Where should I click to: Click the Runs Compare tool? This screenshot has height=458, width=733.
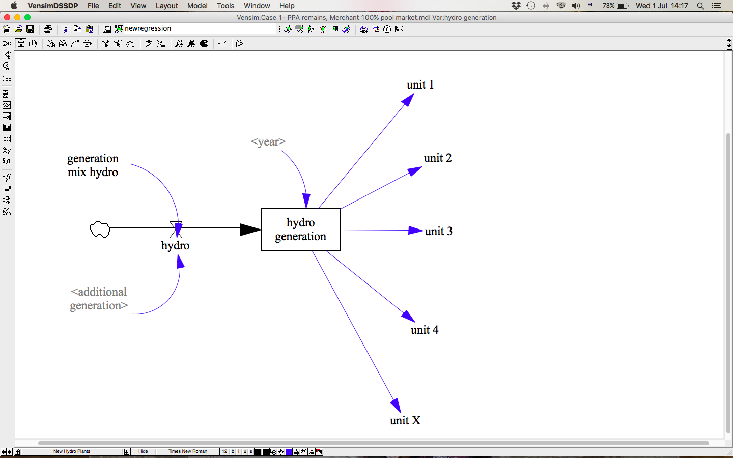7,150
